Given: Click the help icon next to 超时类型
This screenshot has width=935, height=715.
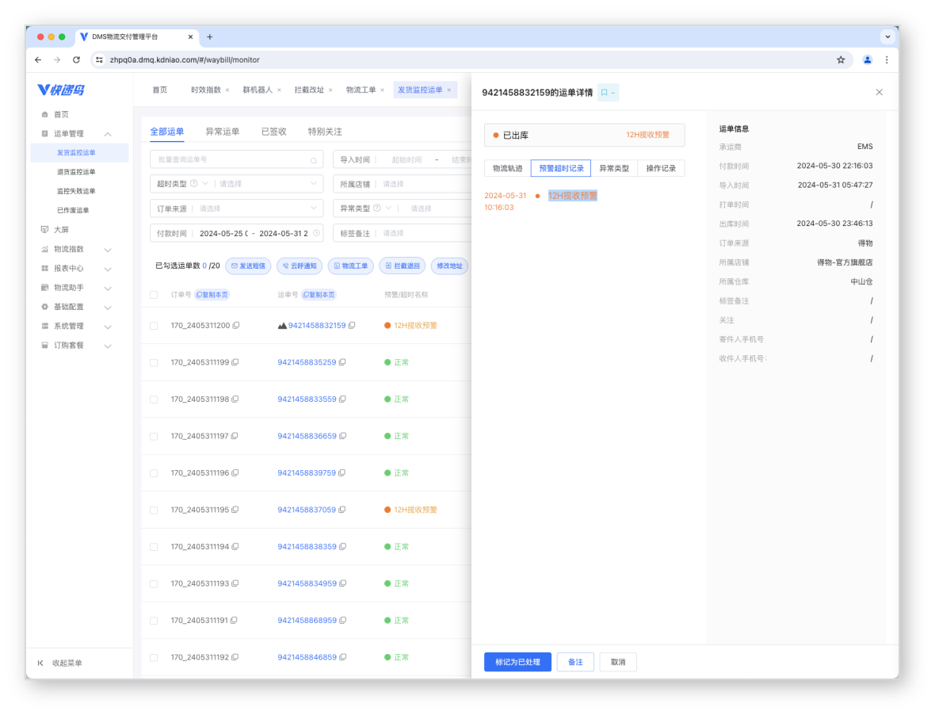Looking at the screenshot, I should (195, 184).
